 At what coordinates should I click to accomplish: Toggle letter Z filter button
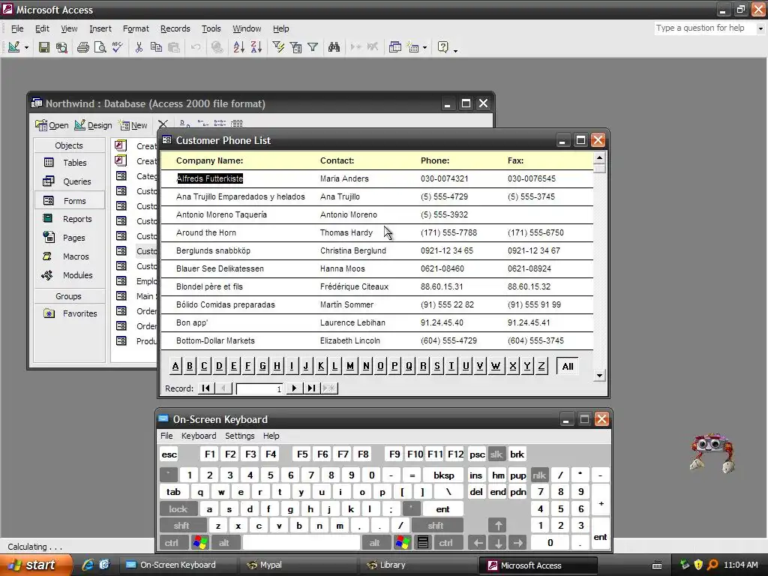pos(541,366)
